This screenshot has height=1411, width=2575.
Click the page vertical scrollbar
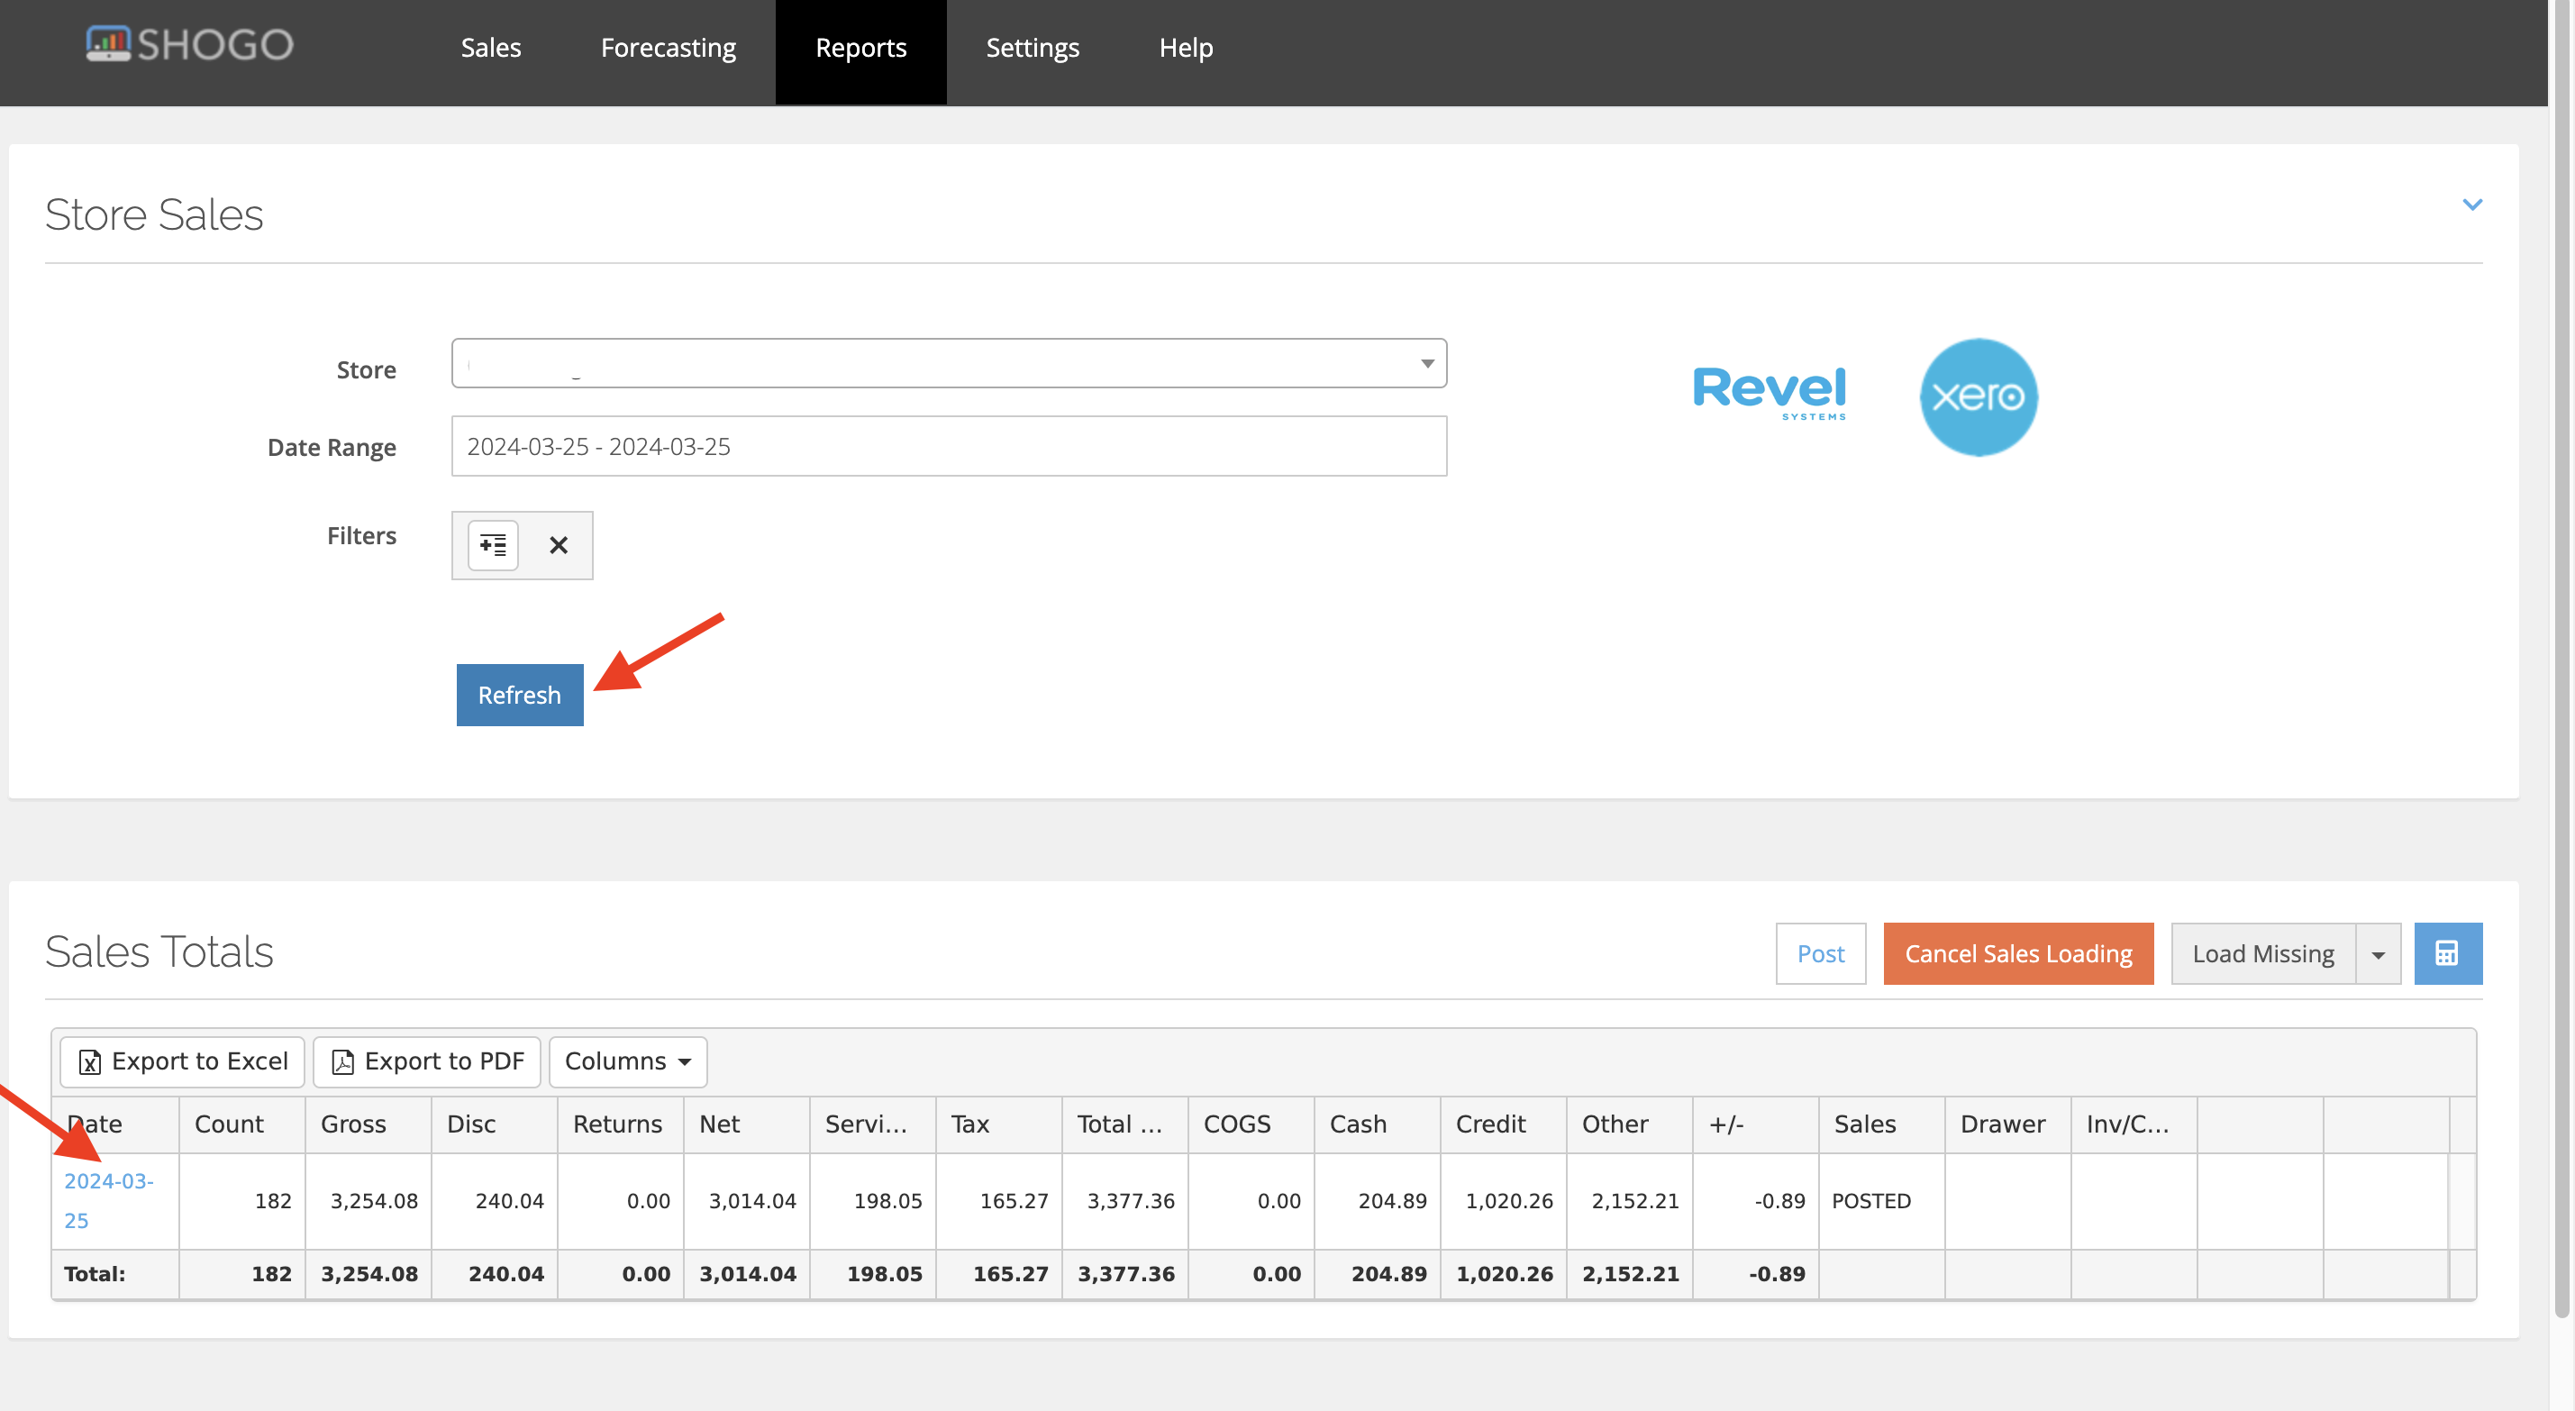tap(2561, 660)
